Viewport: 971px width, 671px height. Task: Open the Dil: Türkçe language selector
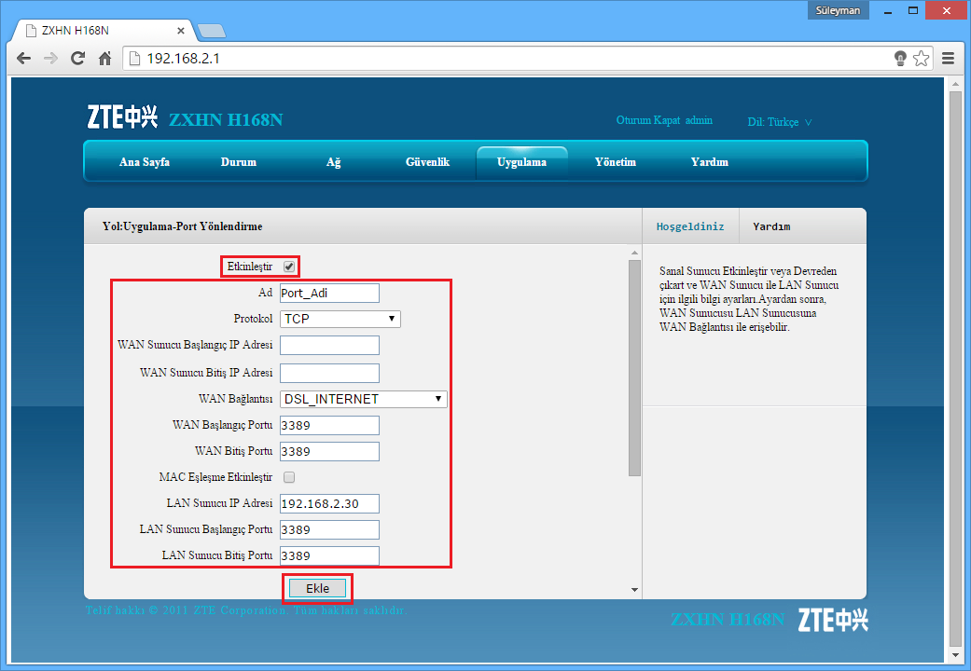tap(779, 122)
